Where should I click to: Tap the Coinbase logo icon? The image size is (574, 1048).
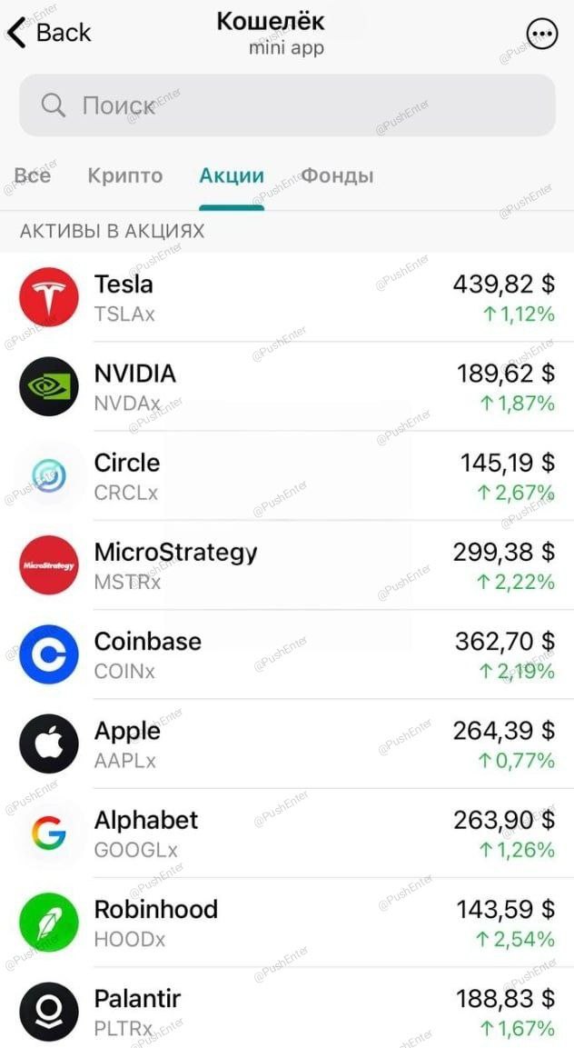pos(49,654)
